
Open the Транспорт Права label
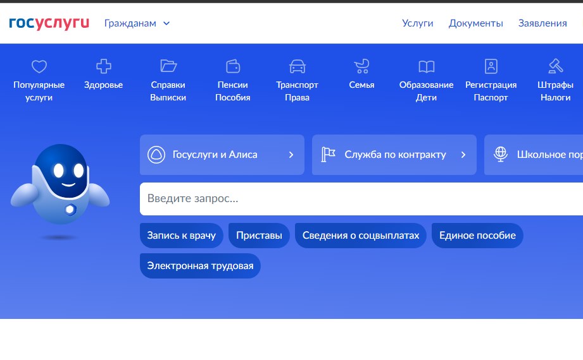[x=297, y=91]
